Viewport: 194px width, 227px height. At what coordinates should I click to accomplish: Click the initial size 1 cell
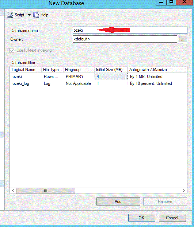tap(111, 83)
